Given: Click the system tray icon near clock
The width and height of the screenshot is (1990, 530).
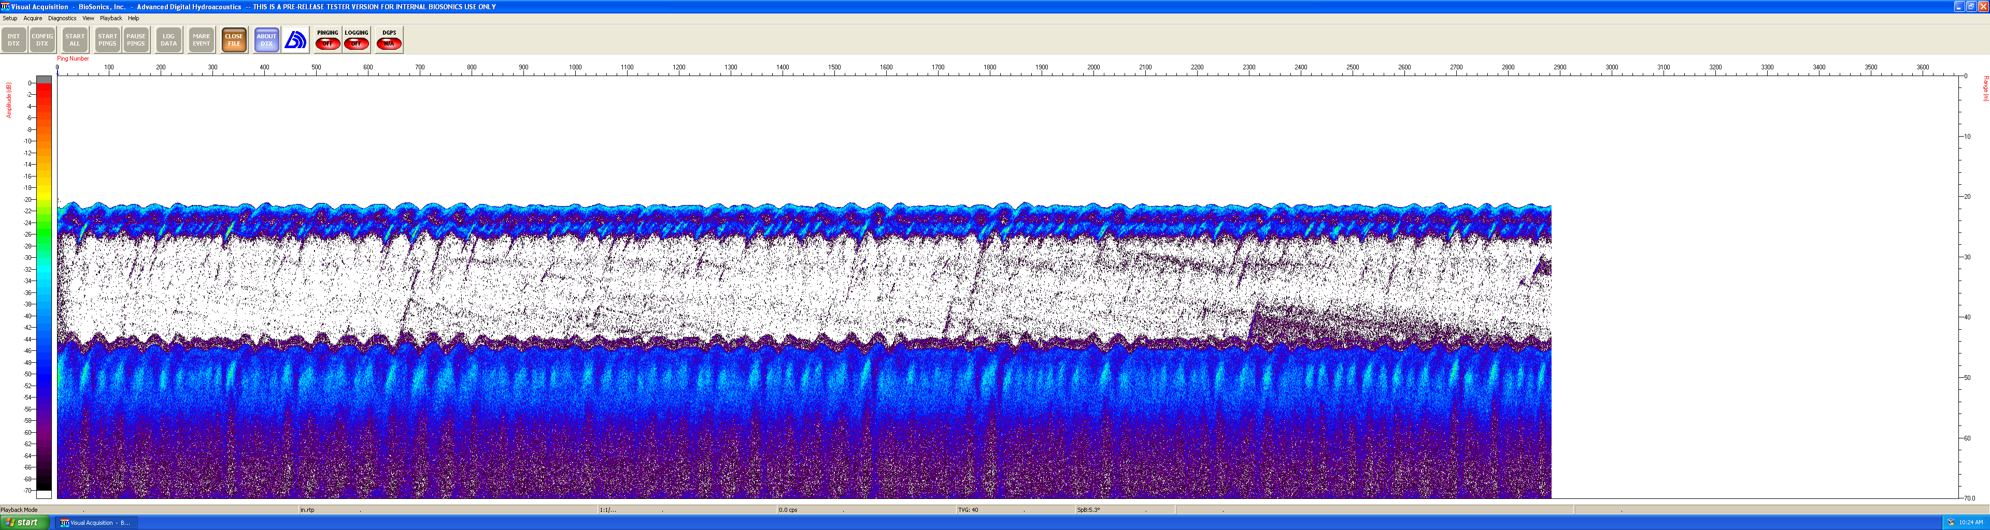Looking at the screenshot, I should 1951,522.
